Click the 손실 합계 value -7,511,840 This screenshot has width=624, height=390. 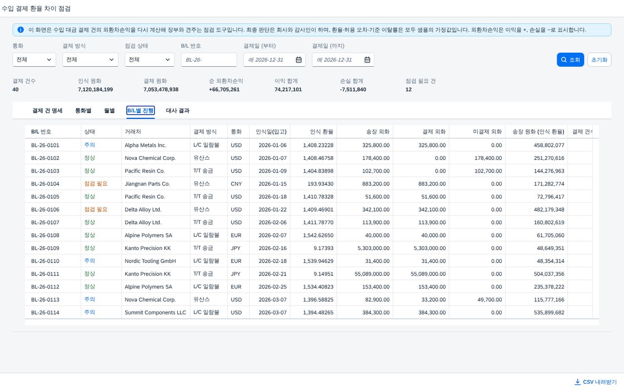click(353, 90)
